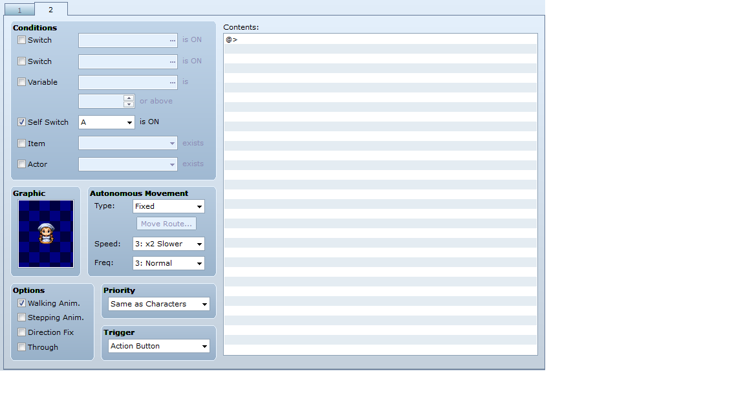Open the Actor condition dropdown
The height and width of the screenshot is (419, 745).
point(128,164)
